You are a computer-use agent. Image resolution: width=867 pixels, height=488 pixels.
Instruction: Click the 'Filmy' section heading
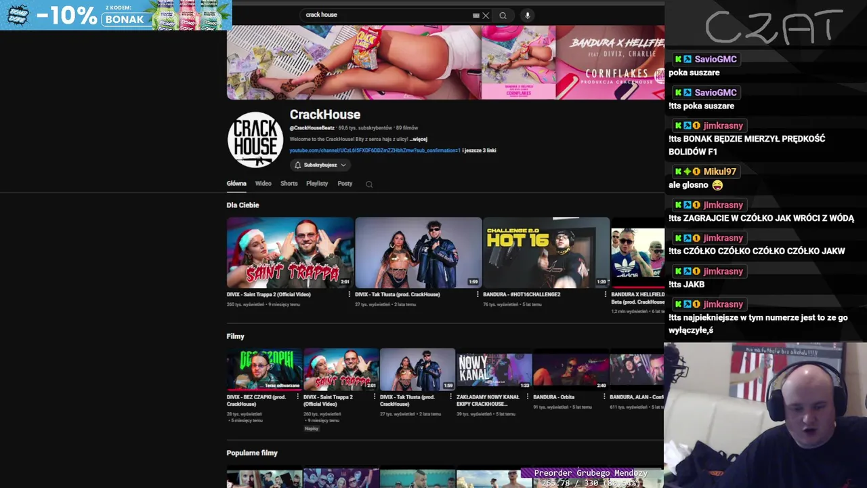(236, 336)
